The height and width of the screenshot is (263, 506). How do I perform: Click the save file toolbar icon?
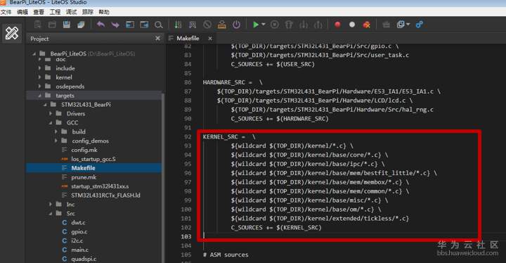67,25
